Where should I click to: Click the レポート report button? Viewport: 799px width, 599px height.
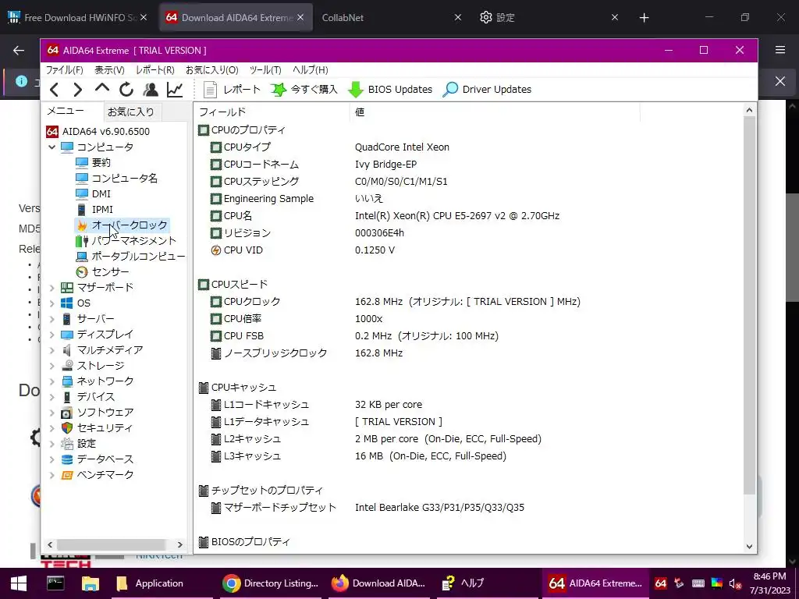coord(232,90)
